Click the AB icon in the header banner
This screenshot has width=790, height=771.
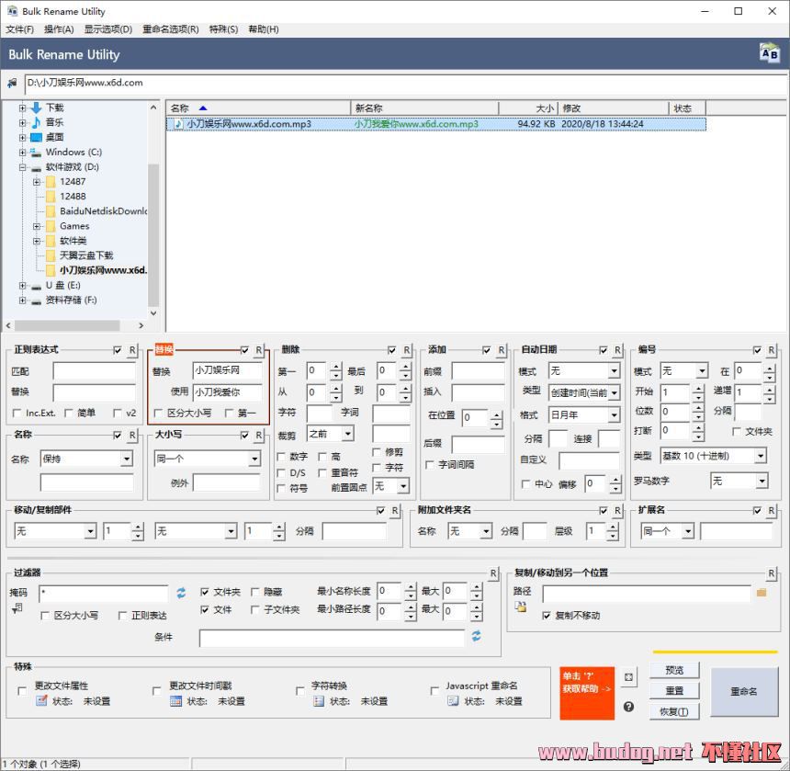coord(768,53)
